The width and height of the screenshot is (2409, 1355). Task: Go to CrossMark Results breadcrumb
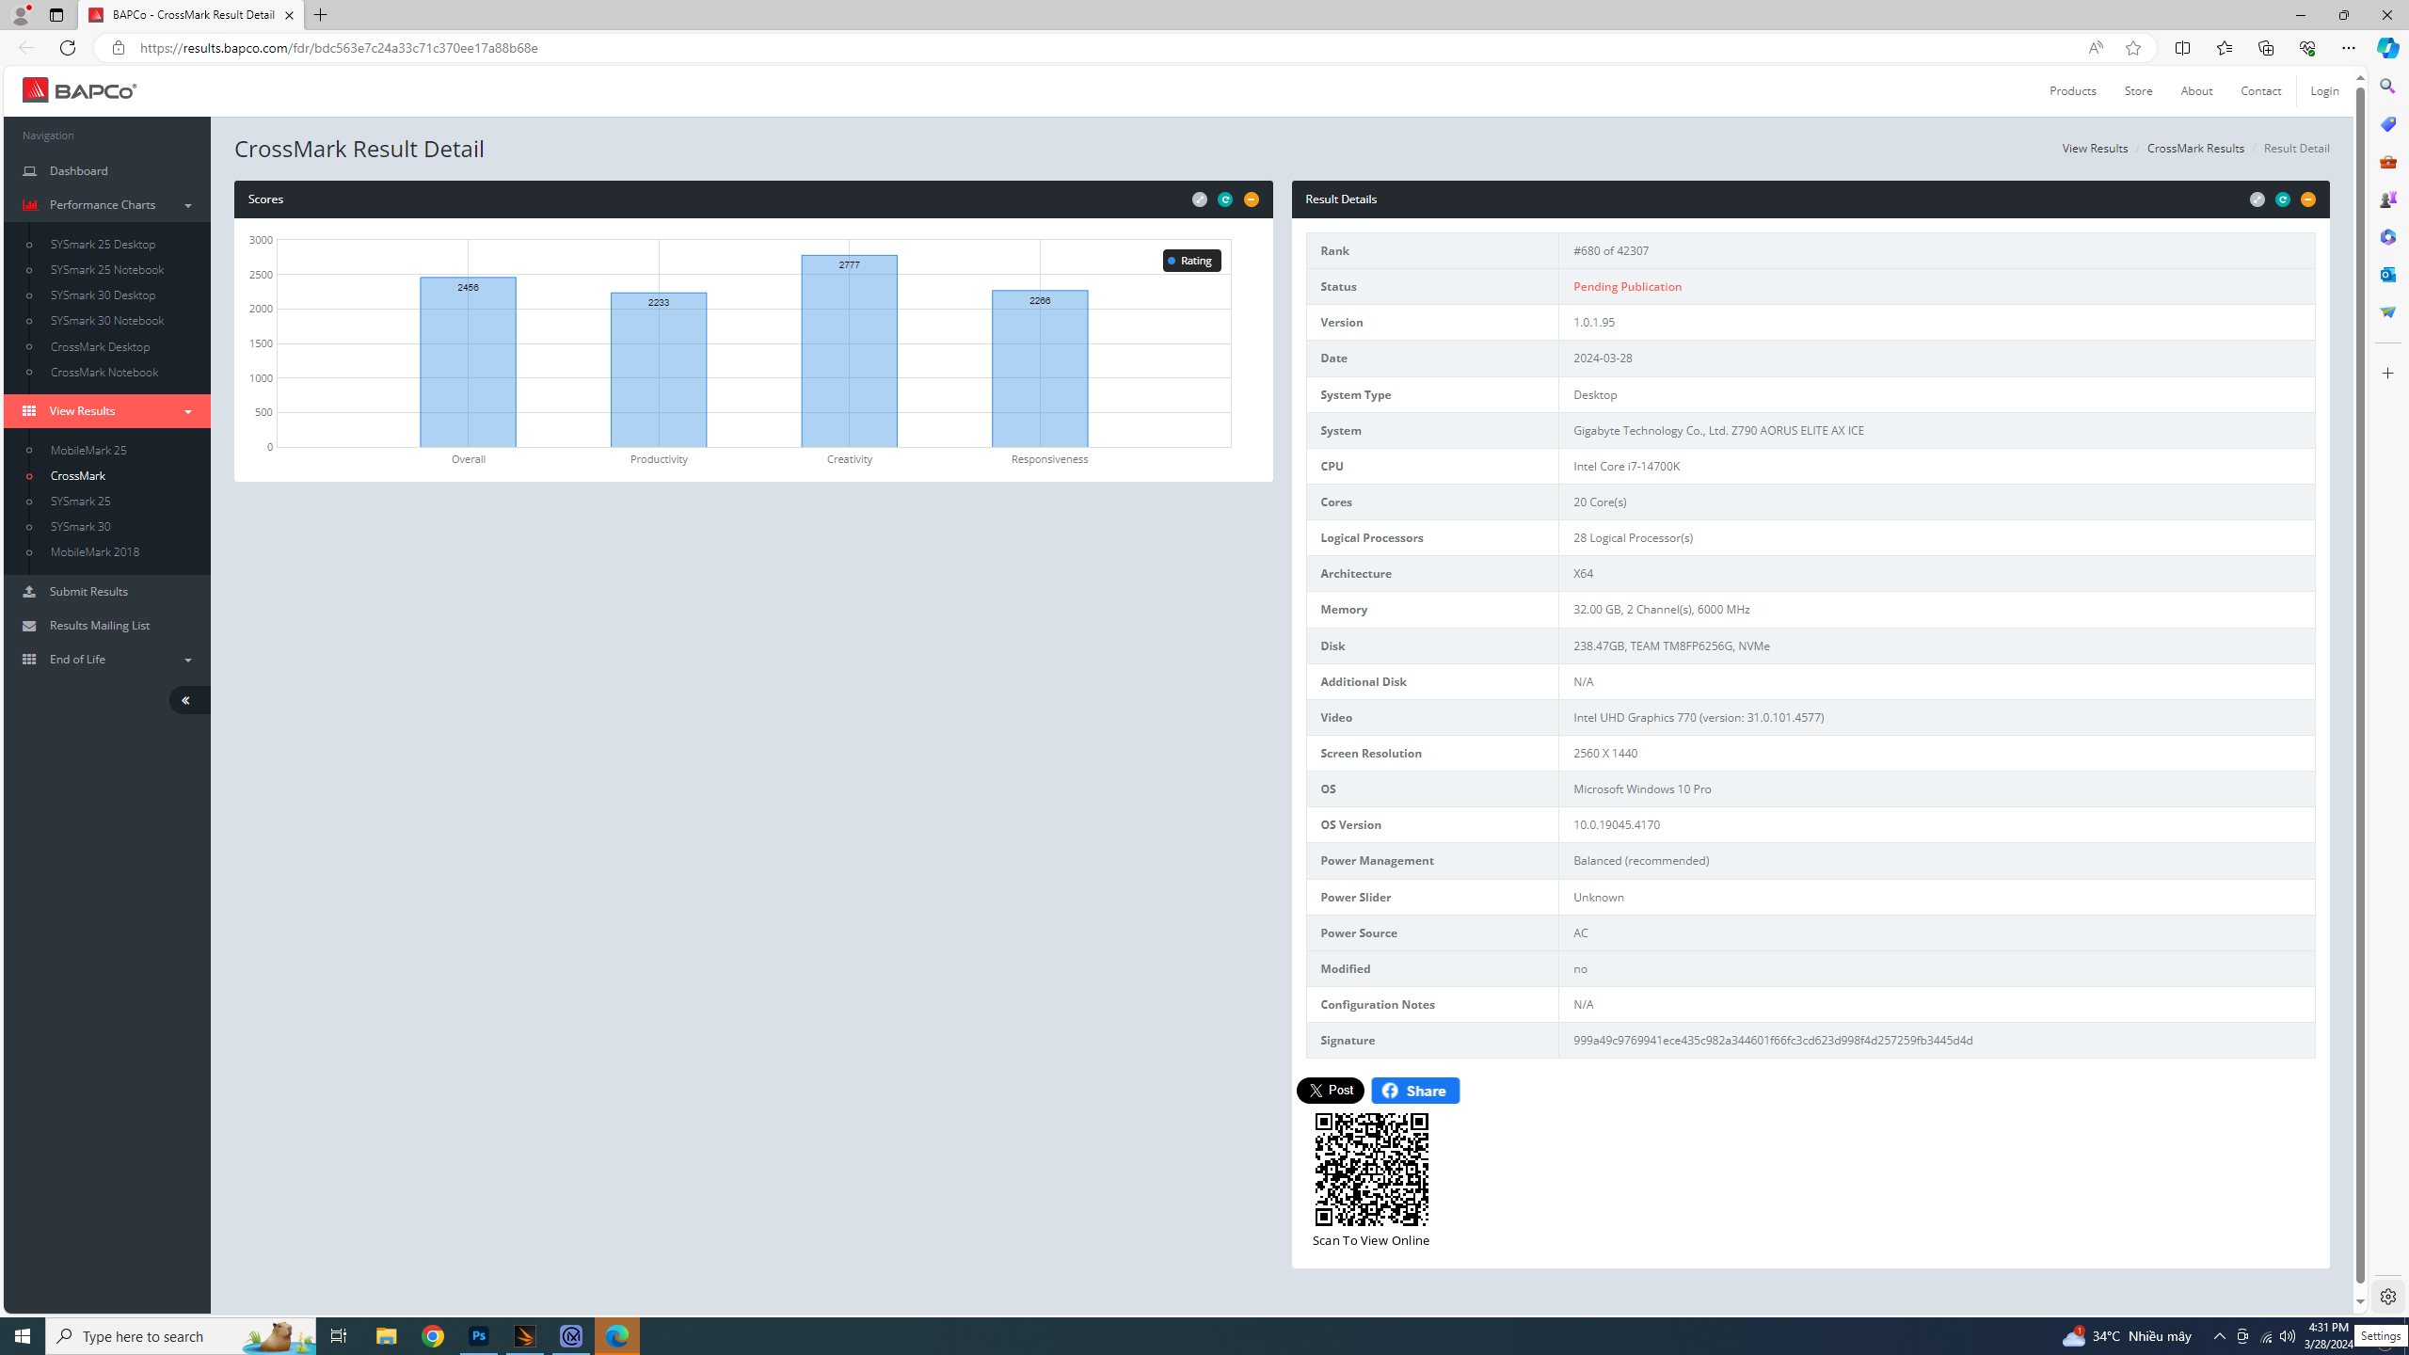[x=2195, y=149]
